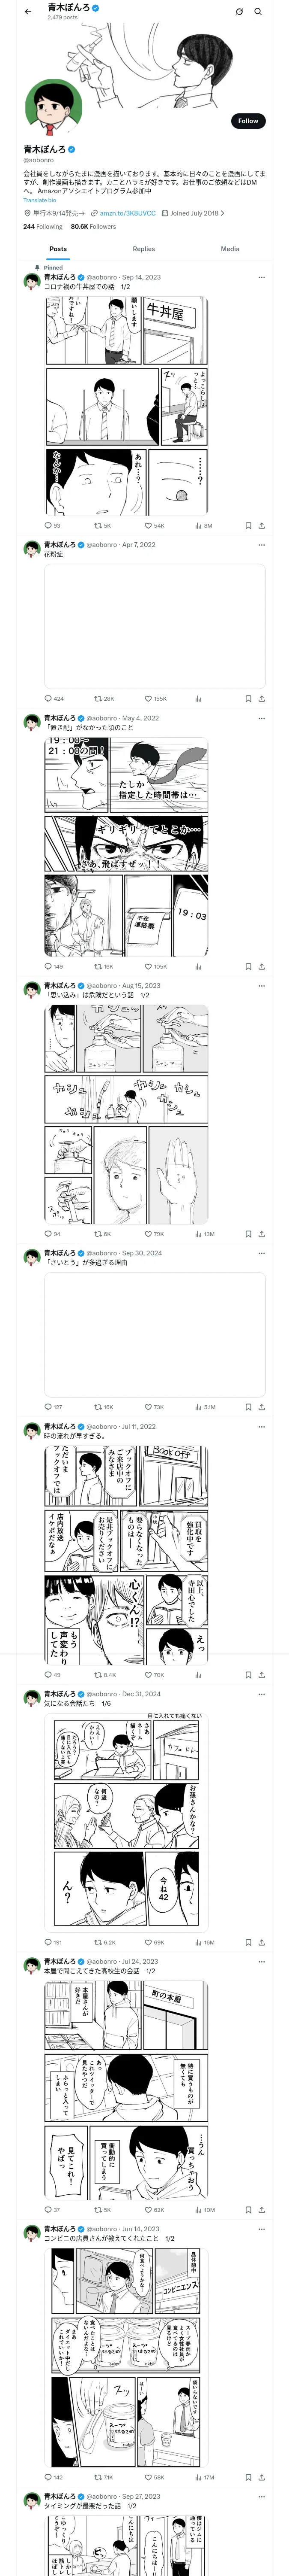Go back using the arrow icon
This screenshot has height=2576, width=289.
[28, 12]
